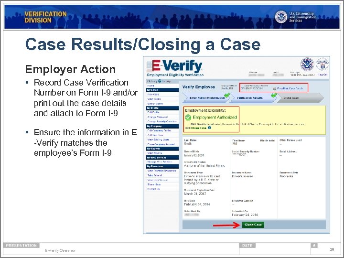
Task: Click the Social Security Administration seal icon
Action: (322, 64)
